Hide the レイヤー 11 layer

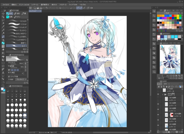coord(158,104)
